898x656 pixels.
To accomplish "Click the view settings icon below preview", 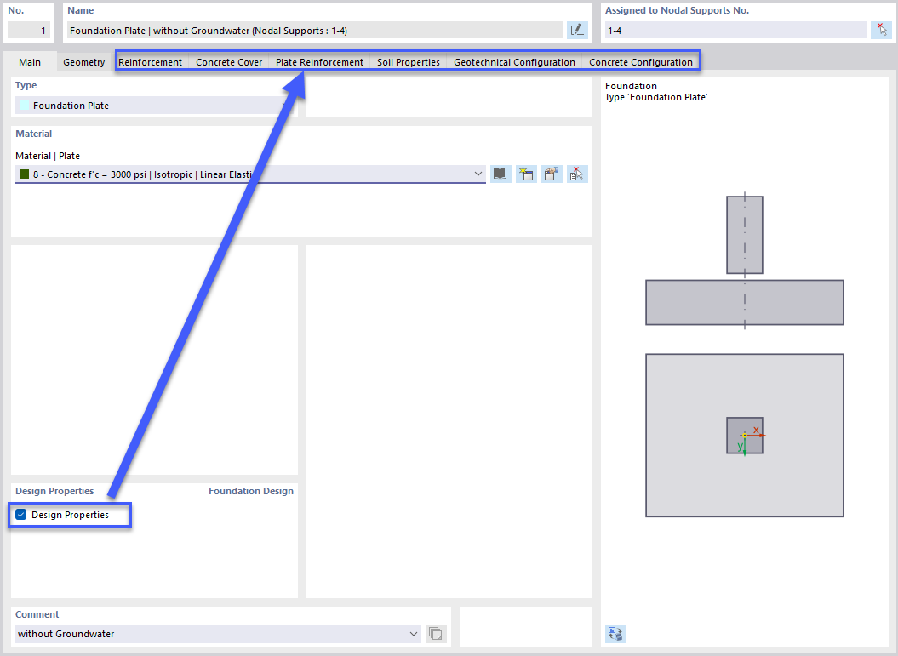I will pyautogui.click(x=615, y=634).
